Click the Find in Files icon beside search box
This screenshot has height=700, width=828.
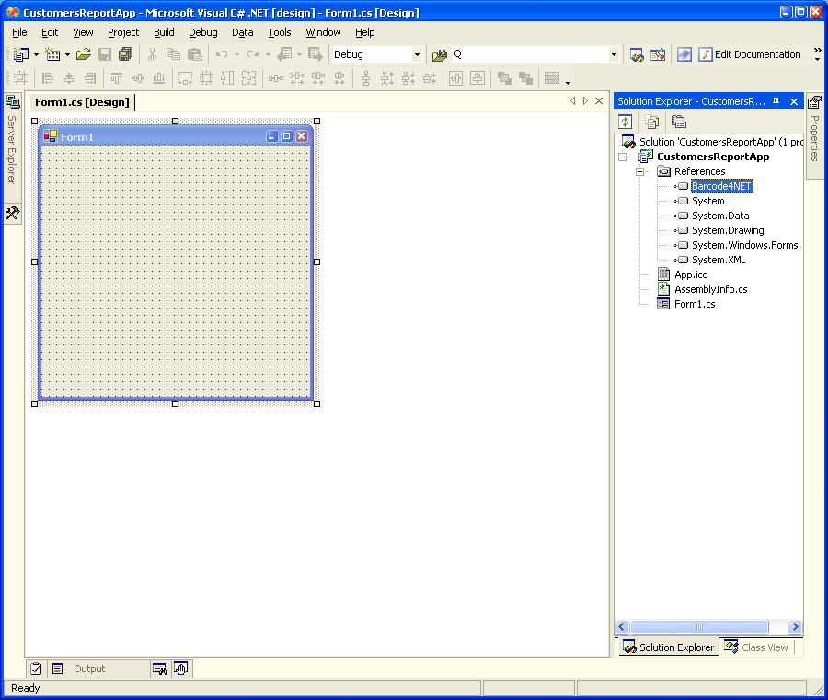pos(440,54)
